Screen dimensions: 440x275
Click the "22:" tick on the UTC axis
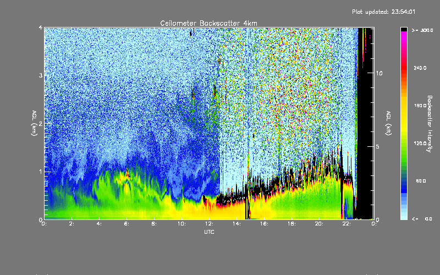346,224
